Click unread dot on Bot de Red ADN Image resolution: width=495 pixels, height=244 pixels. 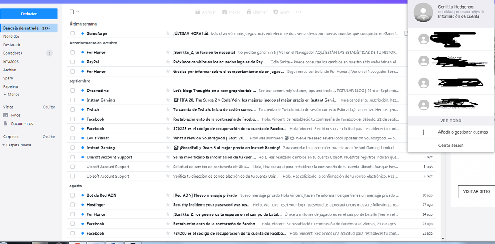coord(82,195)
